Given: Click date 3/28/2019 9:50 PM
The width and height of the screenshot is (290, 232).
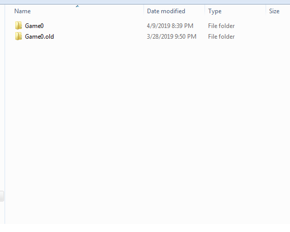Looking at the screenshot, I should (x=171, y=37).
